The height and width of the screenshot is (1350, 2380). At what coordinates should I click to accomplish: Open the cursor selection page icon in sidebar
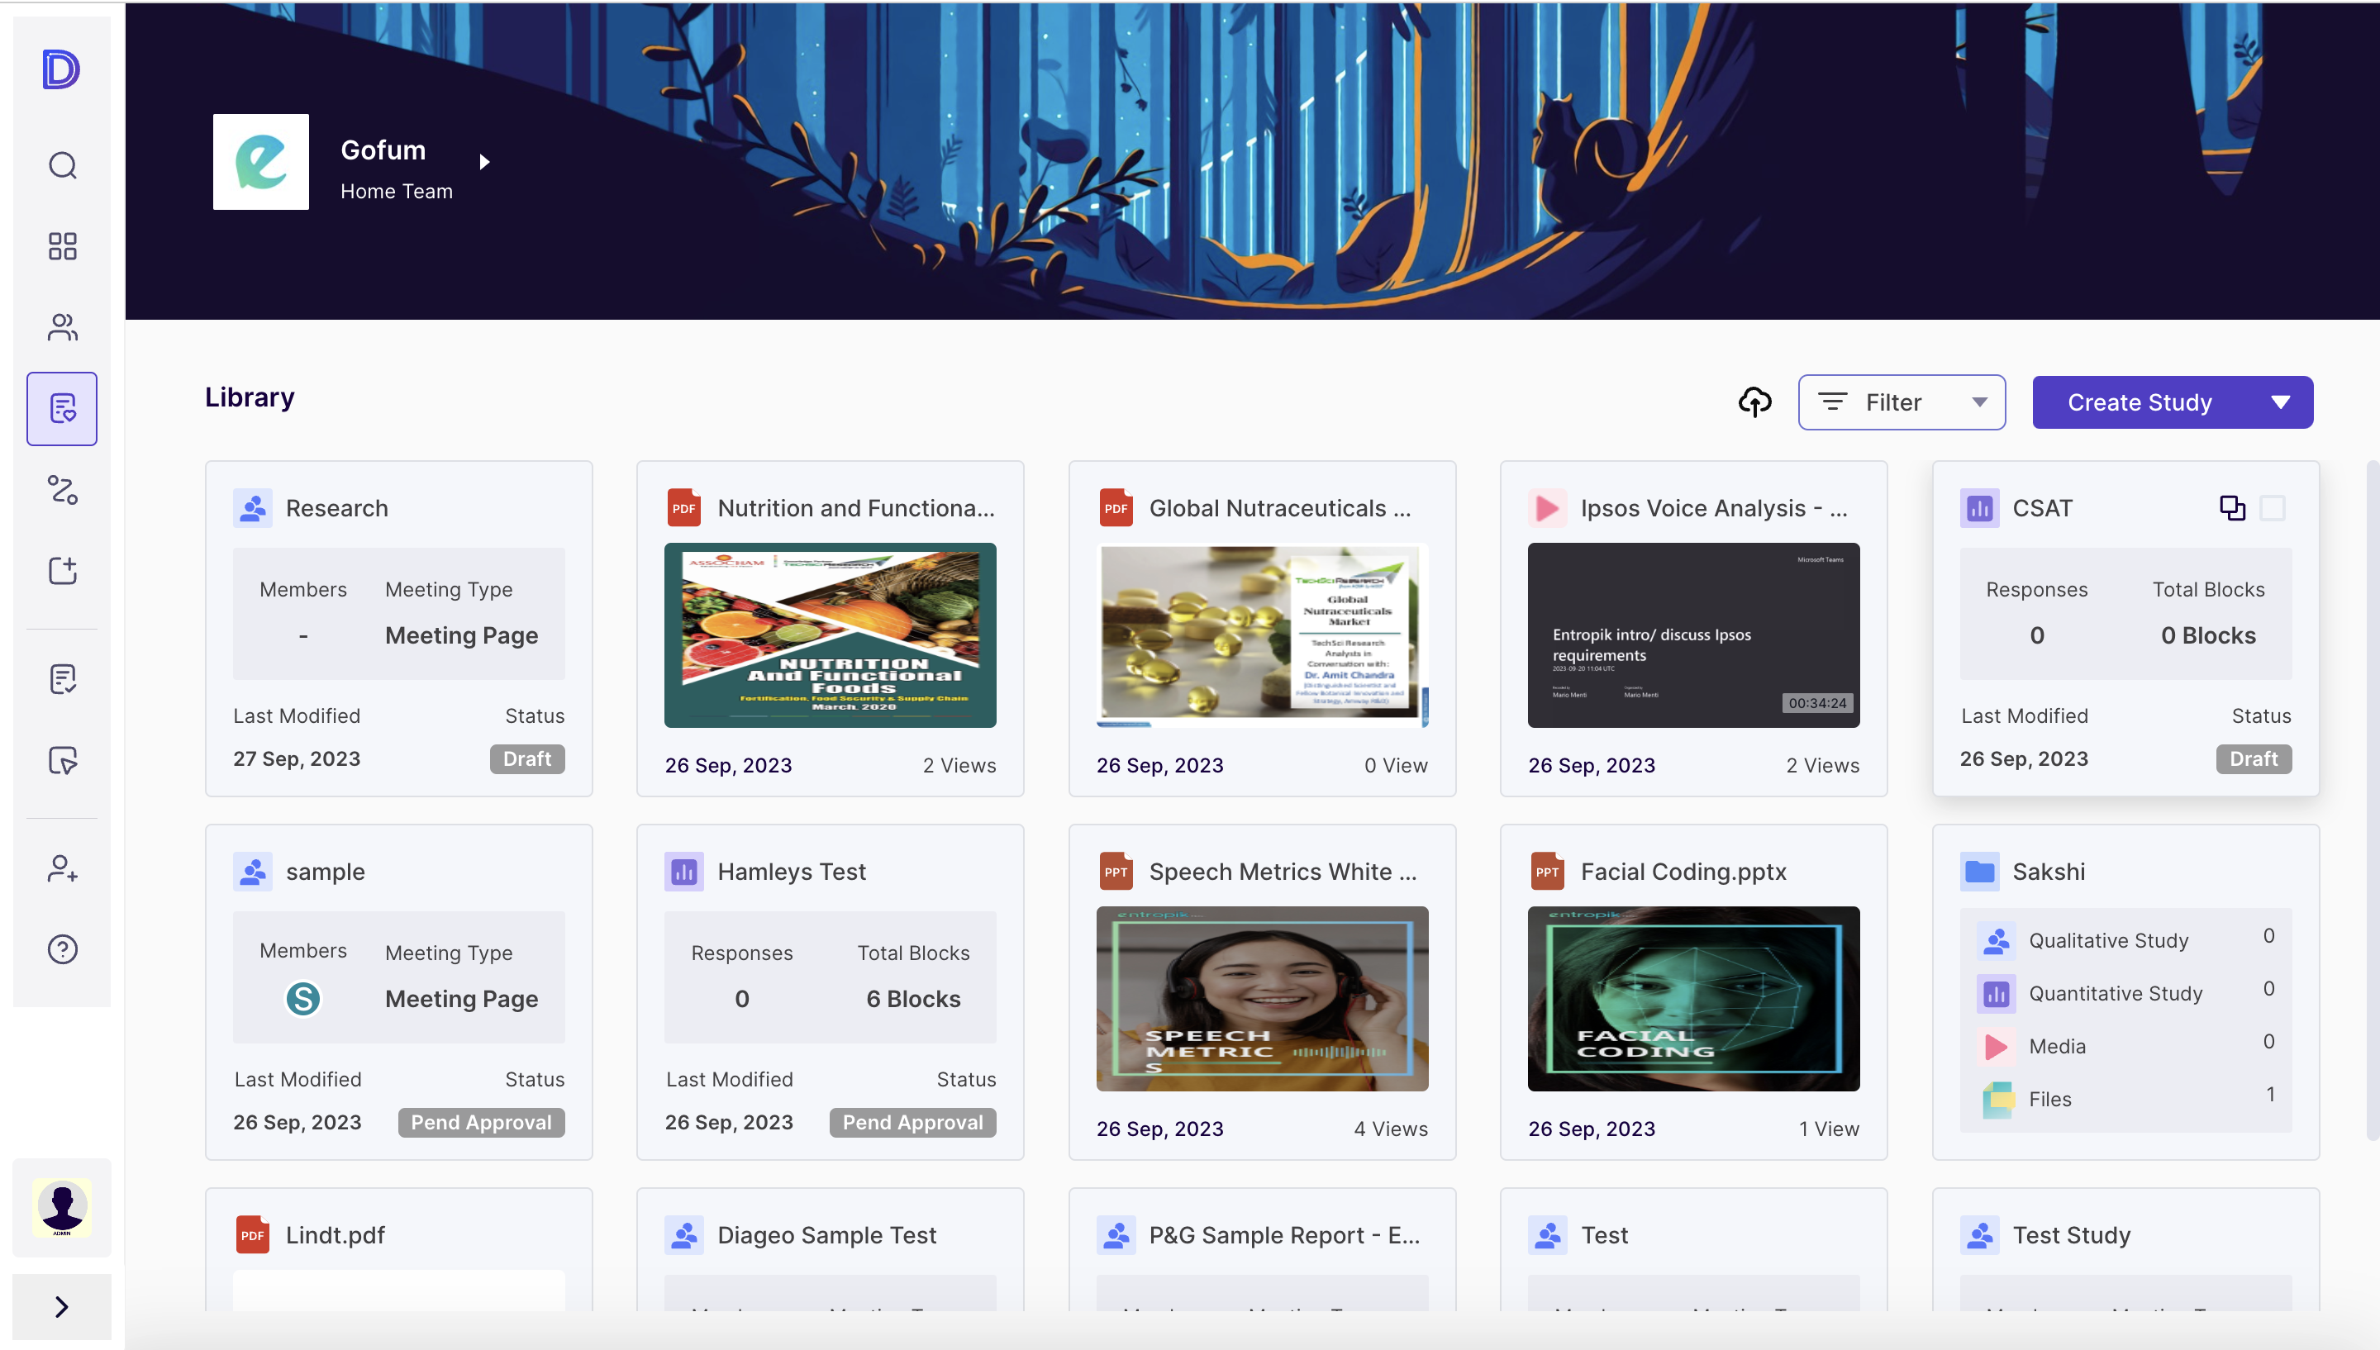(x=62, y=760)
